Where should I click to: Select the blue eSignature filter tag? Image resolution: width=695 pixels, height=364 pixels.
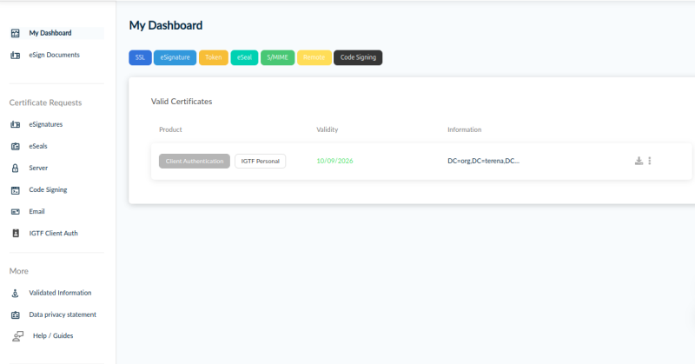coord(175,57)
